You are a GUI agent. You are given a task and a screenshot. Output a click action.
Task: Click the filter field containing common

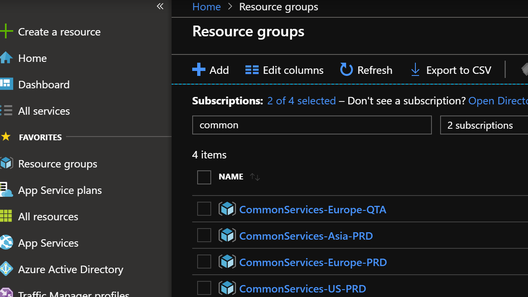tap(312, 125)
